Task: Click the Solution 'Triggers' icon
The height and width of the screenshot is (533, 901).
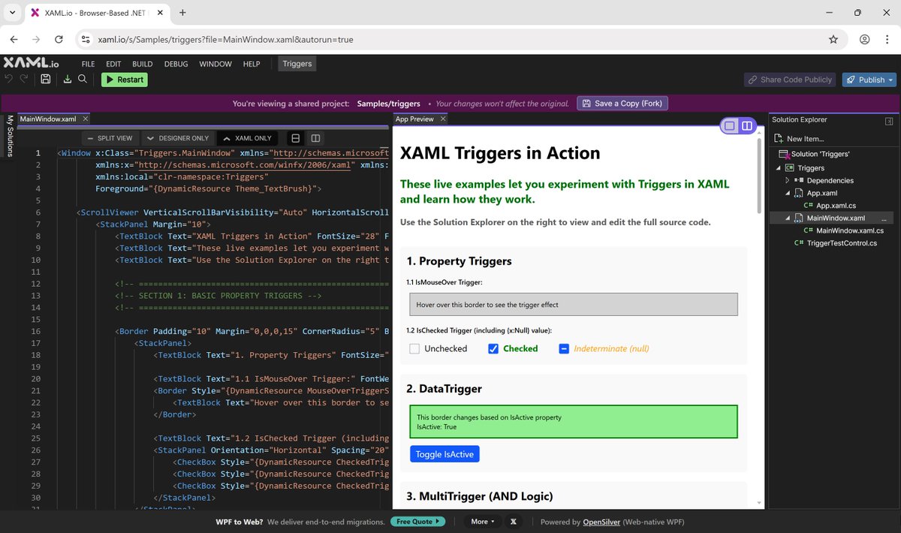Action: 785,154
